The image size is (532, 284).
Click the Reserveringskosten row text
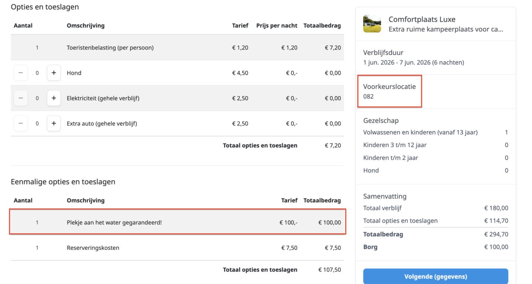93,248
